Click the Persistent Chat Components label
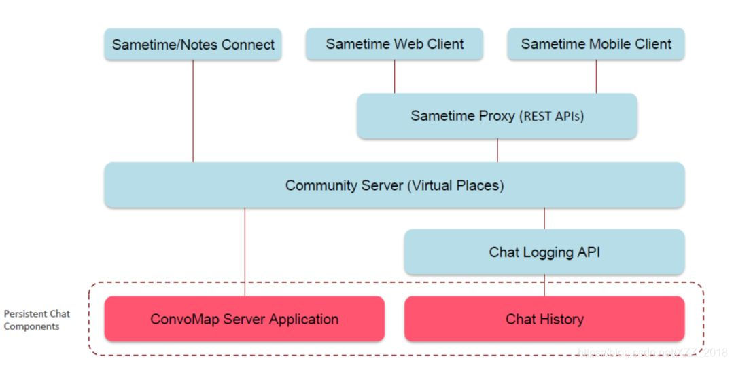The height and width of the screenshot is (365, 734). pyautogui.click(x=37, y=320)
